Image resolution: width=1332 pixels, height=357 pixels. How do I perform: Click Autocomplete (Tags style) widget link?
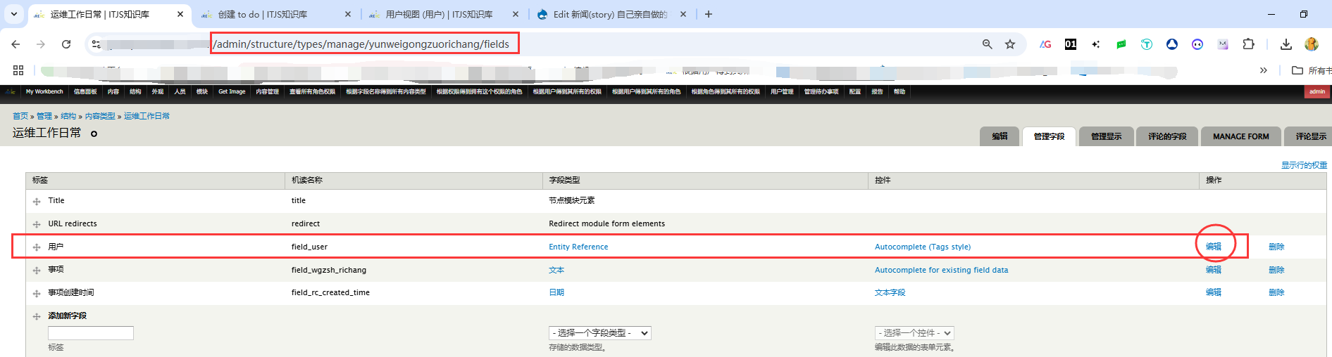point(923,247)
